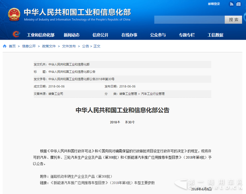Open the RSS feed icon
This screenshot has width=246, height=194.
[x=231, y=4]
